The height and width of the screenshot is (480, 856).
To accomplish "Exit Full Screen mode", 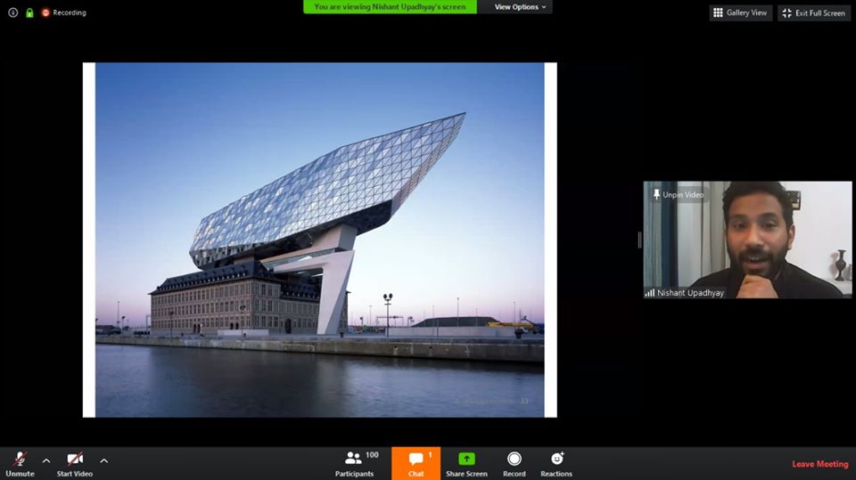I will coord(814,12).
